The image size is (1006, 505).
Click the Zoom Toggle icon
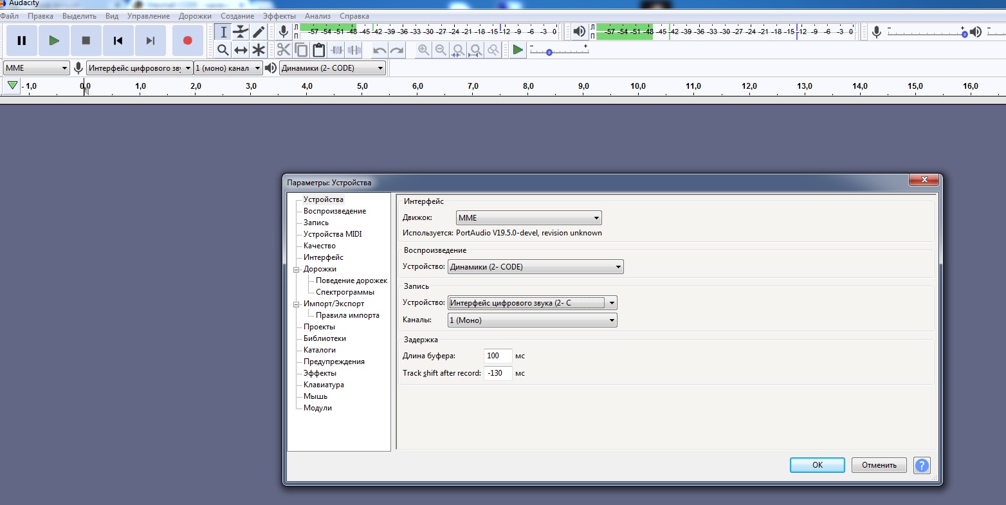(x=493, y=50)
